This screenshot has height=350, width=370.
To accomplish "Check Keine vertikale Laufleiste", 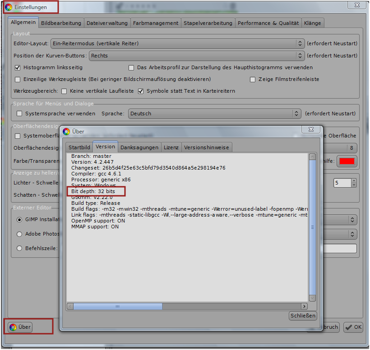I will click(64, 91).
